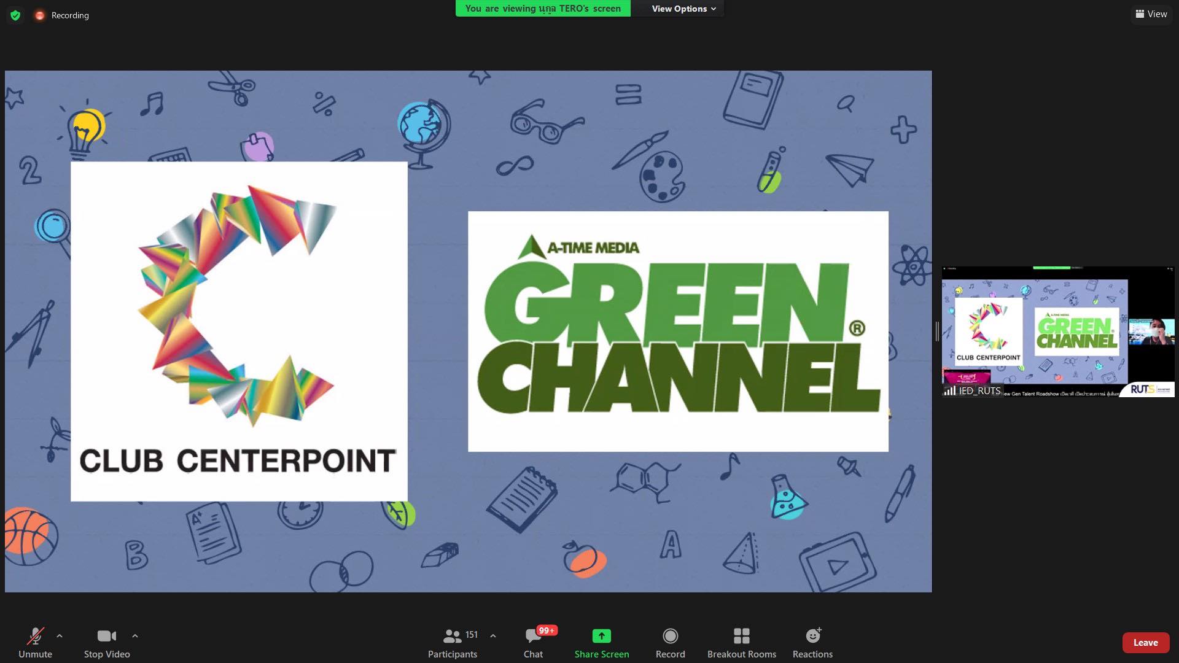This screenshot has height=663, width=1179.
Task: Click the panel resize handle beside thumbnail
Action: (x=937, y=331)
